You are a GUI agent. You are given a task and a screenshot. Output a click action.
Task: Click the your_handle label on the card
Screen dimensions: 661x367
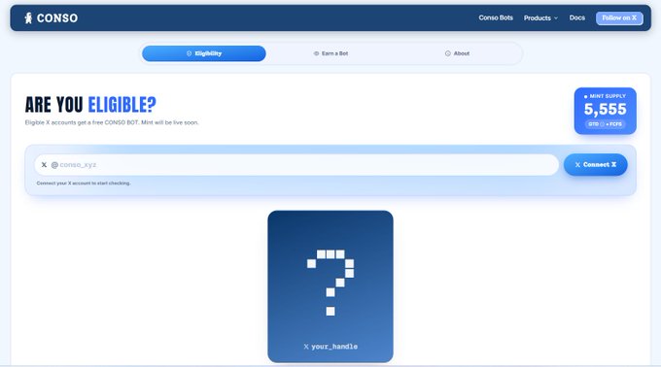click(334, 347)
